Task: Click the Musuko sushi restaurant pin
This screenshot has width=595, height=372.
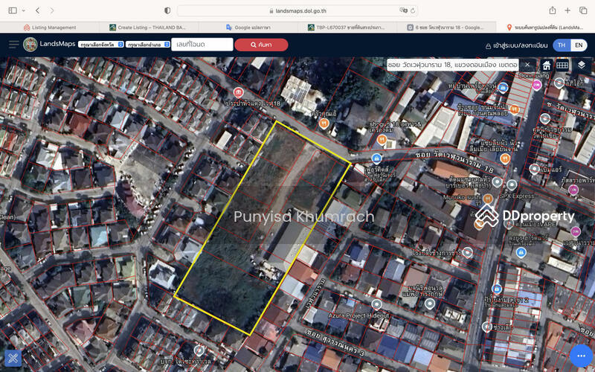Action: tap(488, 199)
